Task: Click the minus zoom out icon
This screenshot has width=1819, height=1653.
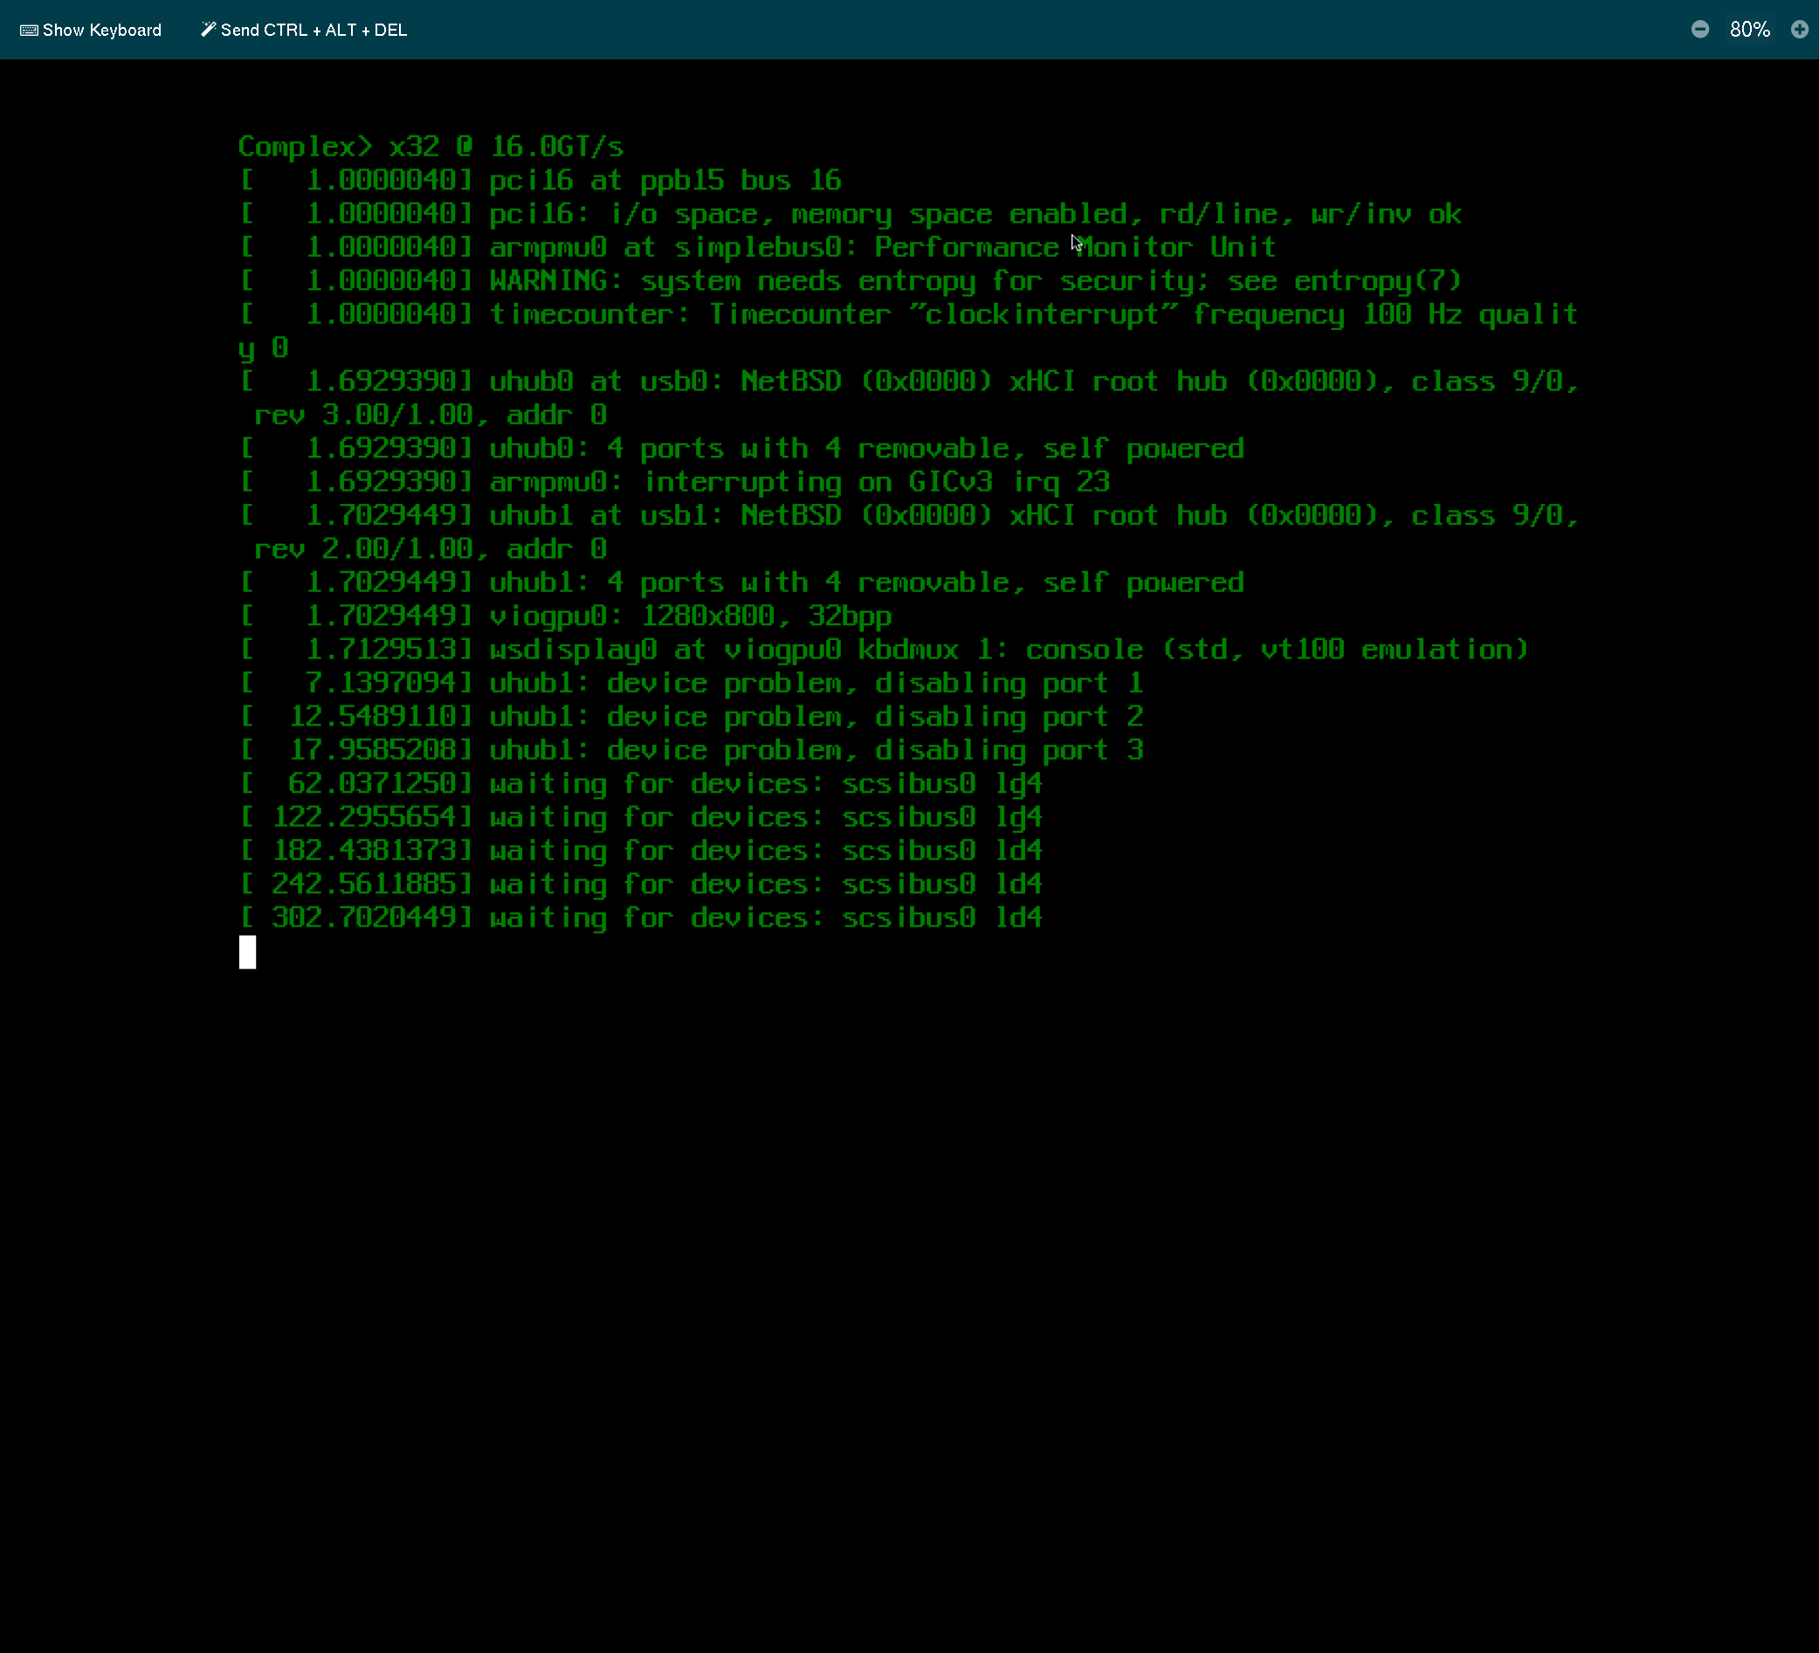Action: pyautogui.click(x=1699, y=30)
